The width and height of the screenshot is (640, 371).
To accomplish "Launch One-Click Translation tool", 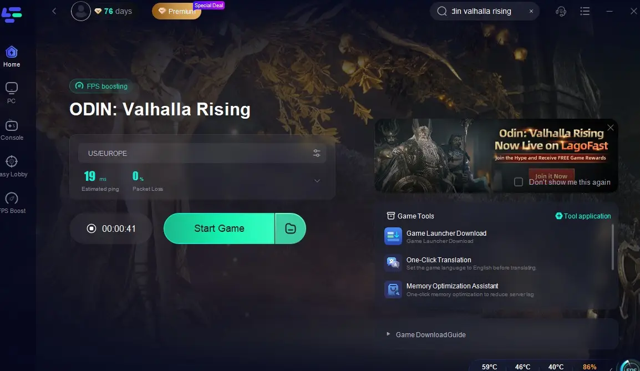I will click(460, 263).
